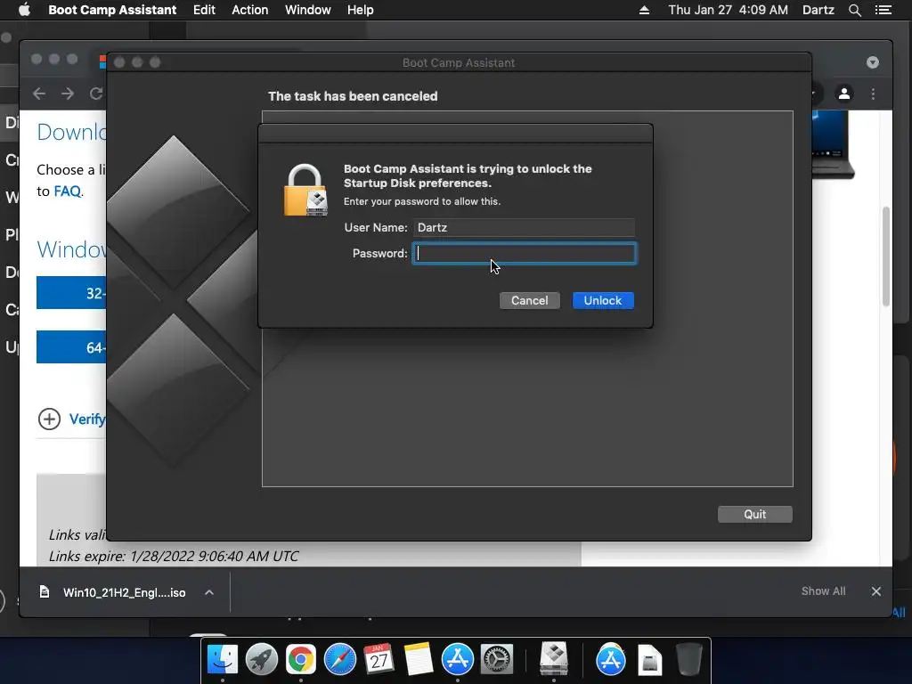The image size is (912, 684).
Task: Click the Unlock button
Action: click(x=603, y=301)
